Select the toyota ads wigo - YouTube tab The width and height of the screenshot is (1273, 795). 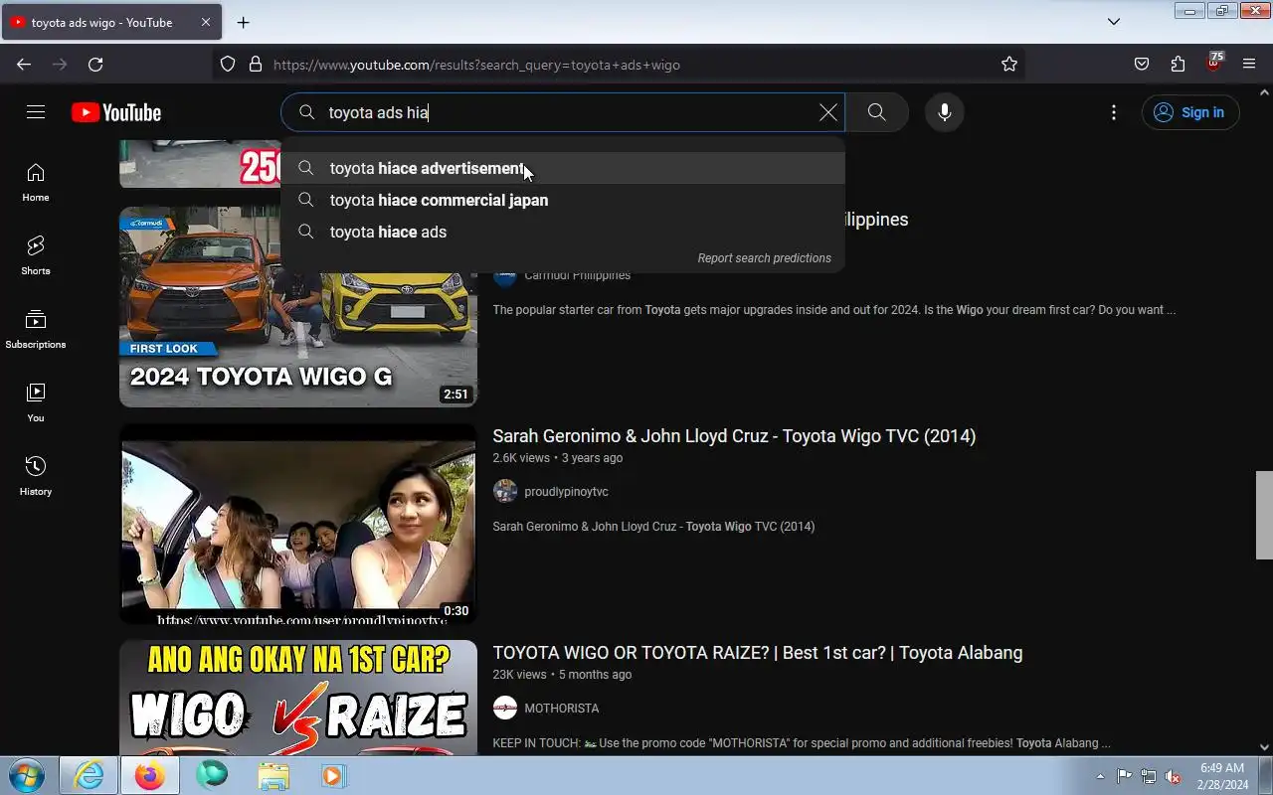[x=109, y=22]
